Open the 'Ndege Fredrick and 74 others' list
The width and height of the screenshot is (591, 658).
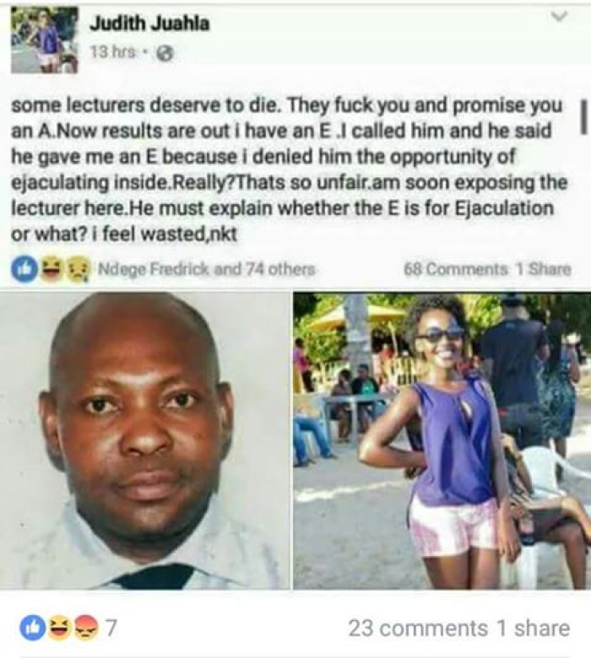(206, 268)
